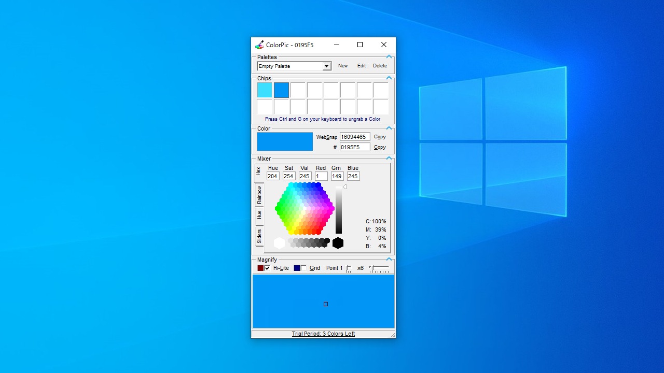Image resolution: width=664 pixels, height=373 pixels.
Task: Collapse the Mixer section
Action: tap(389, 158)
